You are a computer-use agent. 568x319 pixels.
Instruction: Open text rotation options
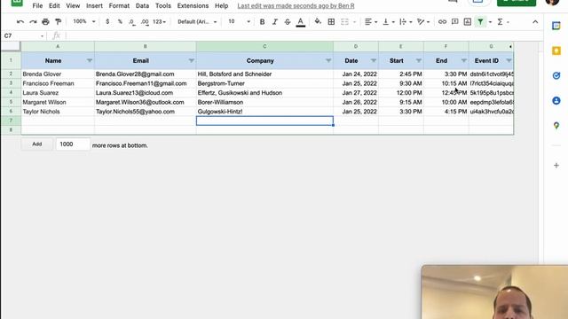coord(422,21)
